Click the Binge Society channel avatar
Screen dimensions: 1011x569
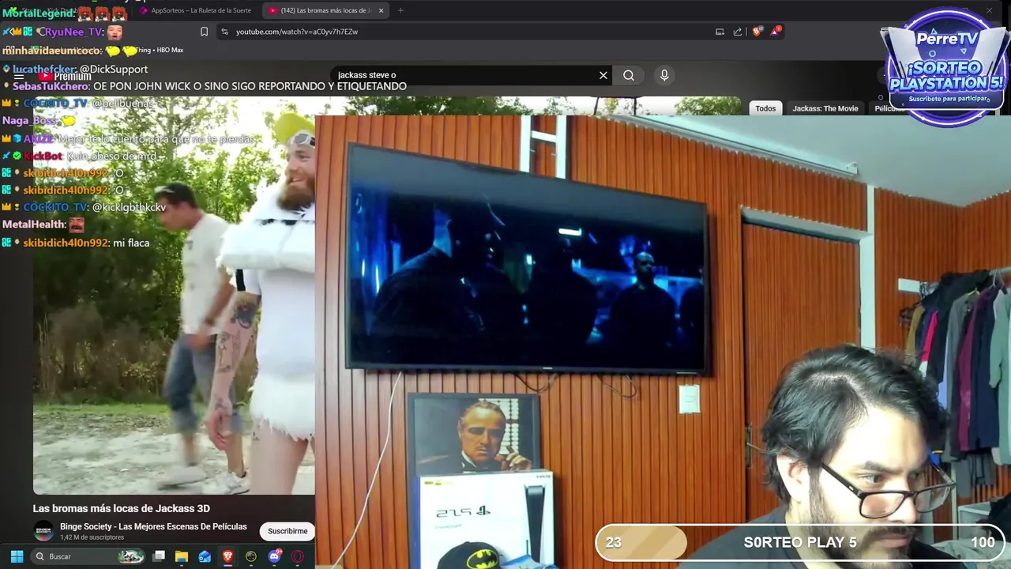click(x=43, y=531)
